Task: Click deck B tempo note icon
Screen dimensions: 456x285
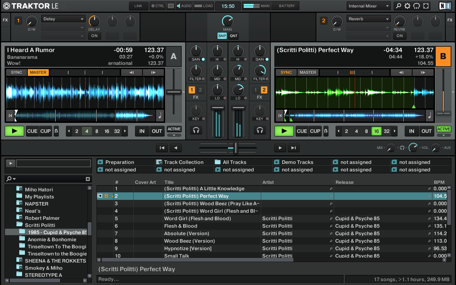Action: [430, 115]
